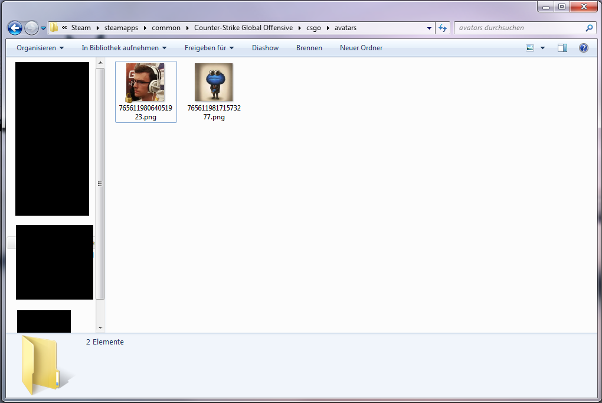The height and width of the screenshot is (403, 602).
Task: Navigate to Counter-Strike Global Offensive breadcrumb
Action: [x=243, y=28]
